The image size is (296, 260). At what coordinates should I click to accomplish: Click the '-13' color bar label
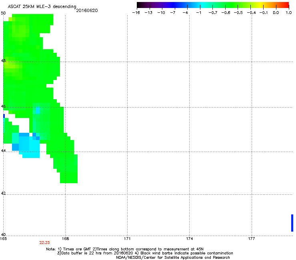148,13
